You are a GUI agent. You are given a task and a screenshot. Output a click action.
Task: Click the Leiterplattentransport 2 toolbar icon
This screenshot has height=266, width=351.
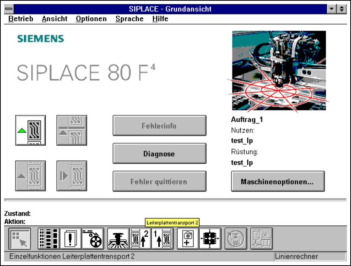click(140, 238)
